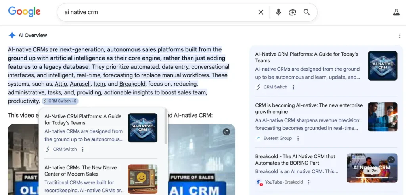406x195 pixels.
Task: Submit search with magnifier icon
Action: pos(307,12)
